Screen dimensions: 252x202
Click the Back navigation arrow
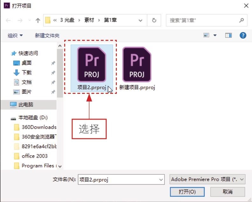click(8, 20)
